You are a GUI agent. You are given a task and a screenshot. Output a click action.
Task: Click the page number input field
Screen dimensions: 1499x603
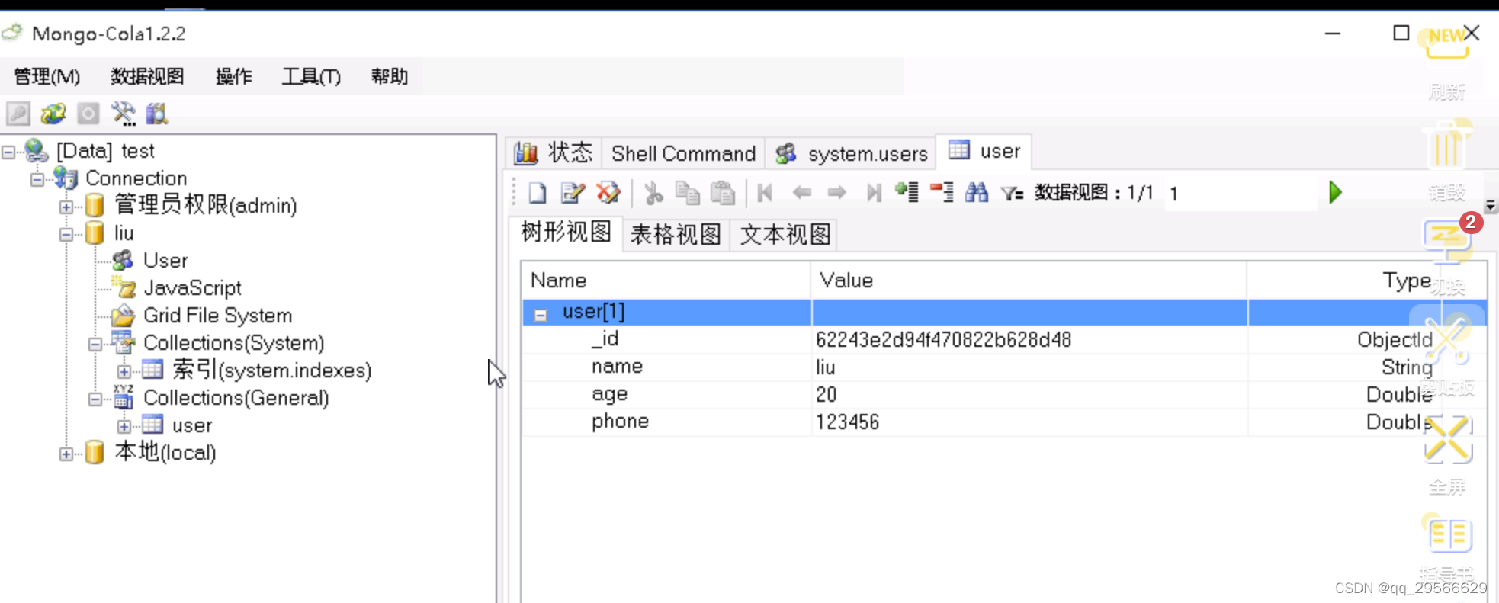tap(1241, 194)
